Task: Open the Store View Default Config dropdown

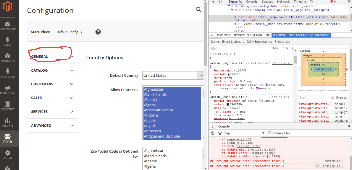Action: (x=69, y=32)
